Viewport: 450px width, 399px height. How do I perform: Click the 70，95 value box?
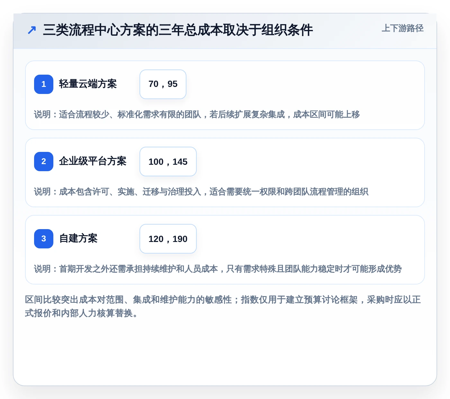(163, 84)
